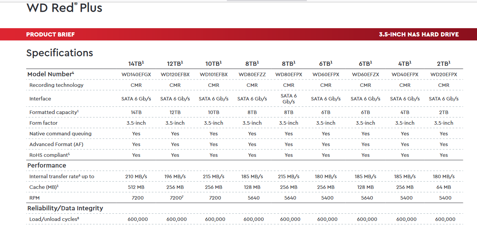
Task: Click model number WD120EFBX
Action: point(175,75)
